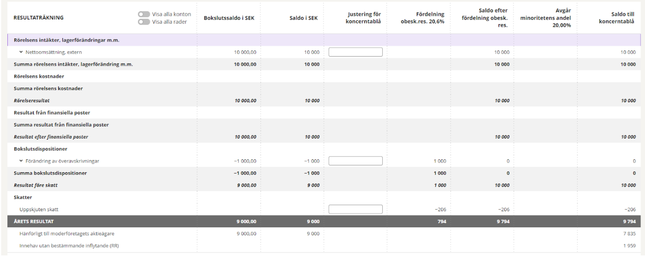645x257 pixels.
Task: Select the 'Uppskjuten skatt' row label
Action: click(x=39, y=210)
